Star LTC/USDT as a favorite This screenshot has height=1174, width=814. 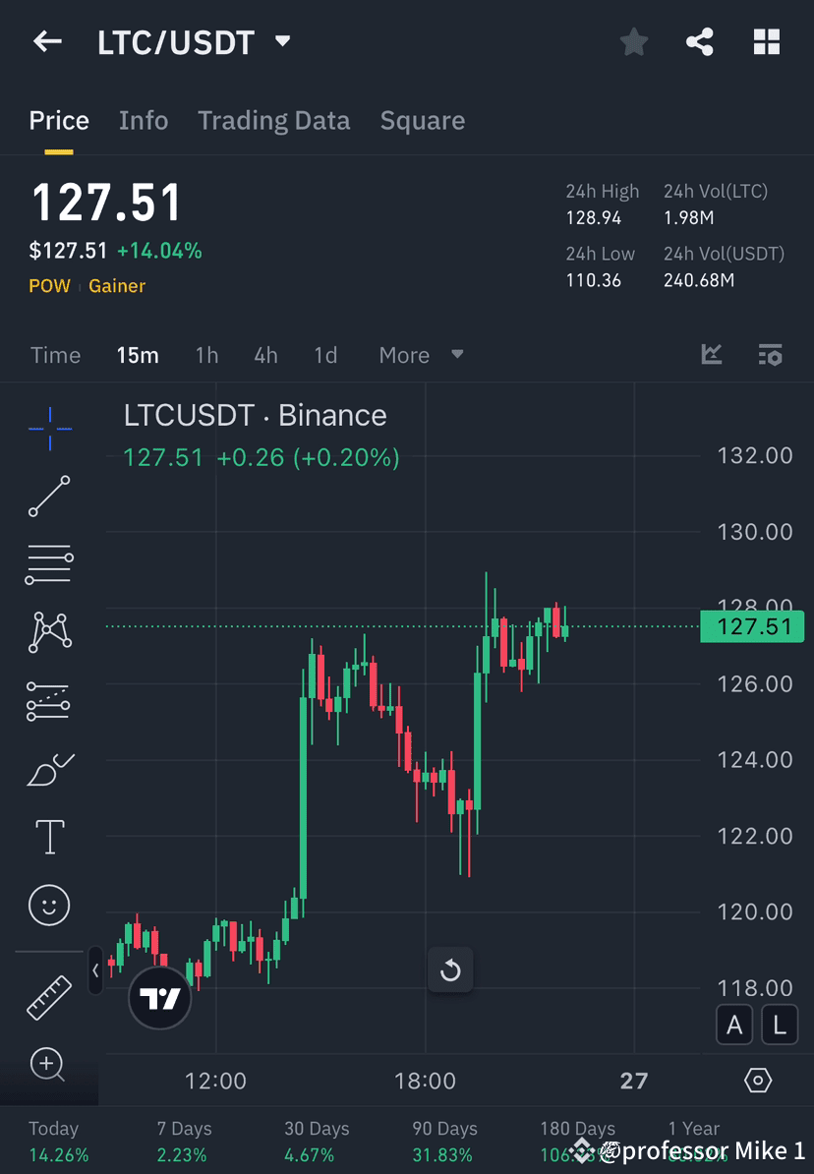pos(633,41)
